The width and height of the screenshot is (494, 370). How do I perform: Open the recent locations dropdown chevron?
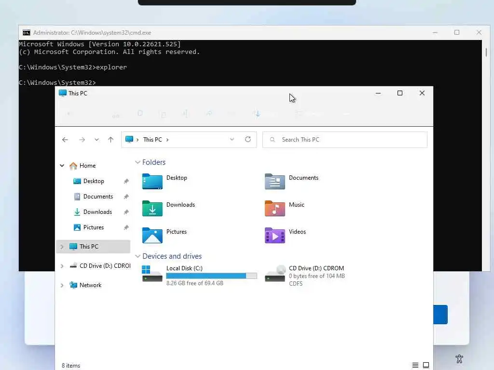pos(96,140)
